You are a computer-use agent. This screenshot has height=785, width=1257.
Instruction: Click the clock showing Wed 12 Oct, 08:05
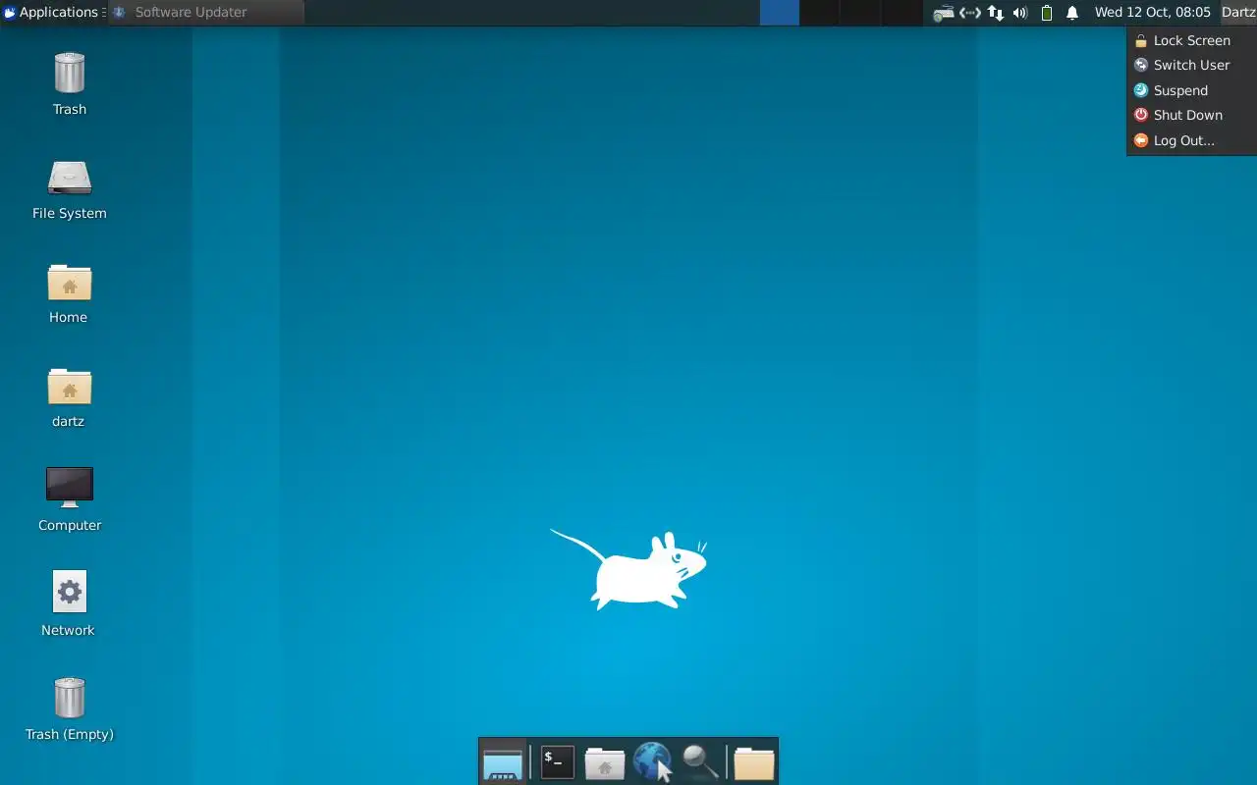(x=1153, y=13)
